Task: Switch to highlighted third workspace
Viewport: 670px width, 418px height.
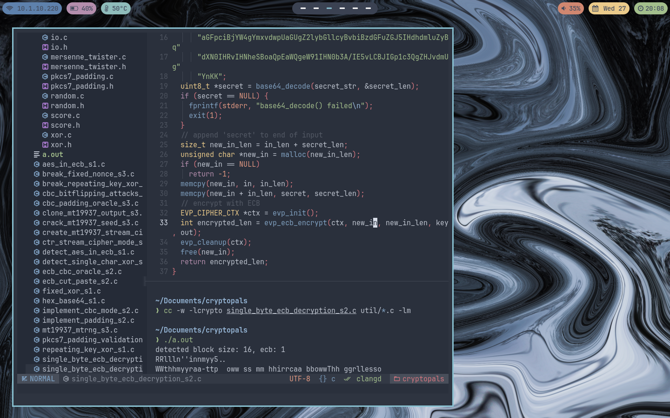Action: [x=329, y=8]
